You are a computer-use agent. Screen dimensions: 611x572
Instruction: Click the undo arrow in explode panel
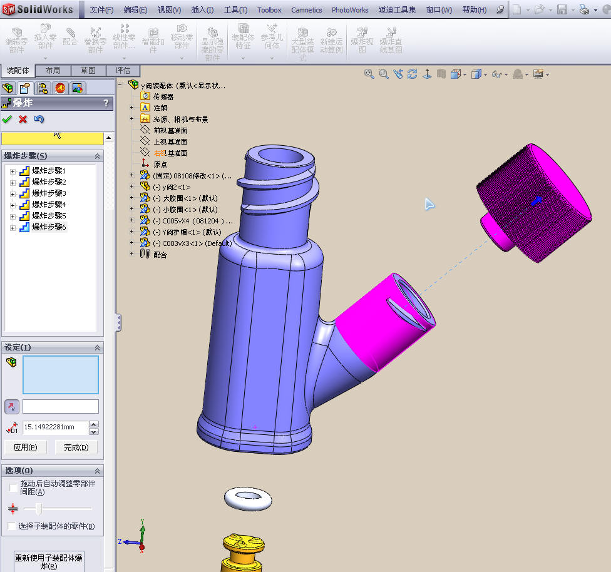39,120
